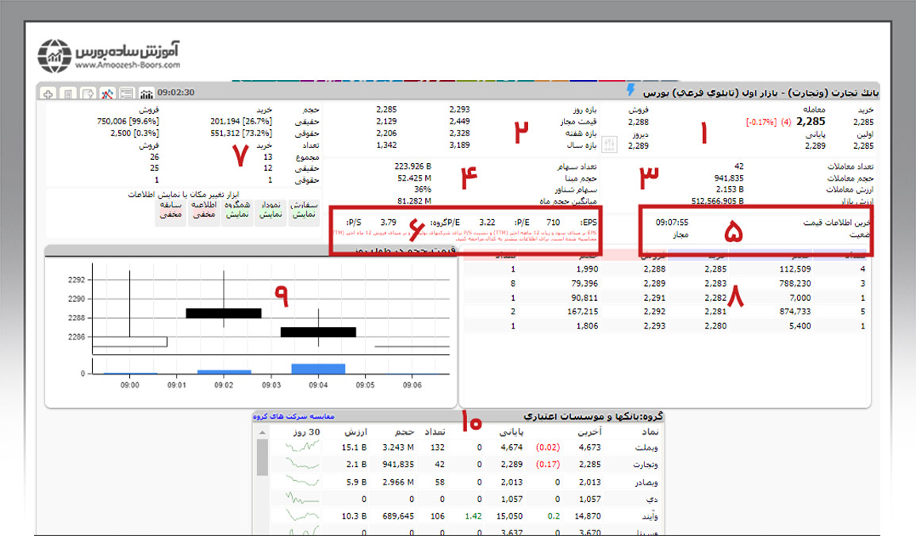Open the technical line chart icon
Screen dimensions: 916x536
coord(107,93)
